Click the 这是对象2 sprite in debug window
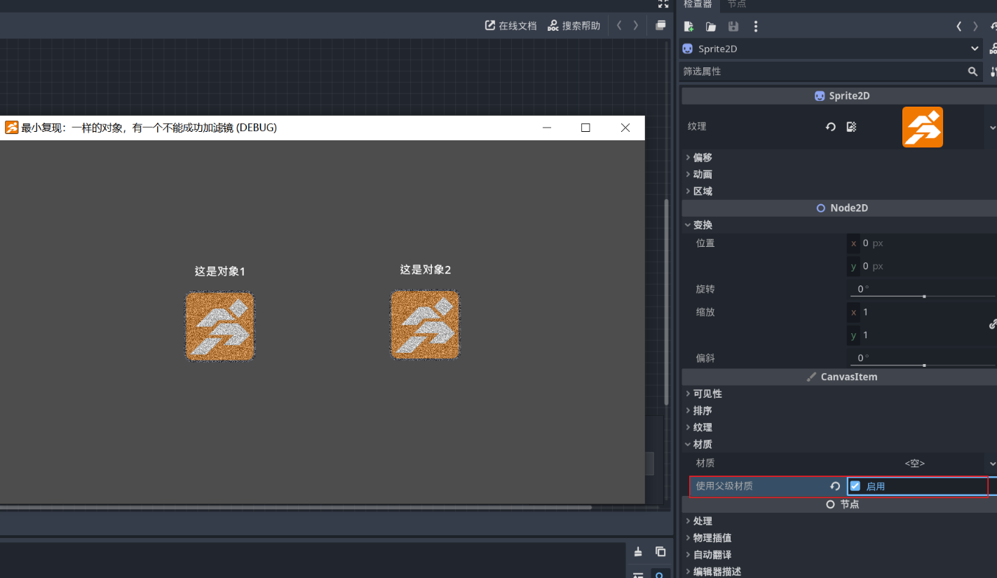The height and width of the screenshot is (578, 997). pyautogui.click(x=425, y=325)
